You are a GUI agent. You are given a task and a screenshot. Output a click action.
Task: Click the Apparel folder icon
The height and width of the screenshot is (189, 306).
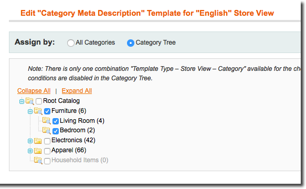38,151
